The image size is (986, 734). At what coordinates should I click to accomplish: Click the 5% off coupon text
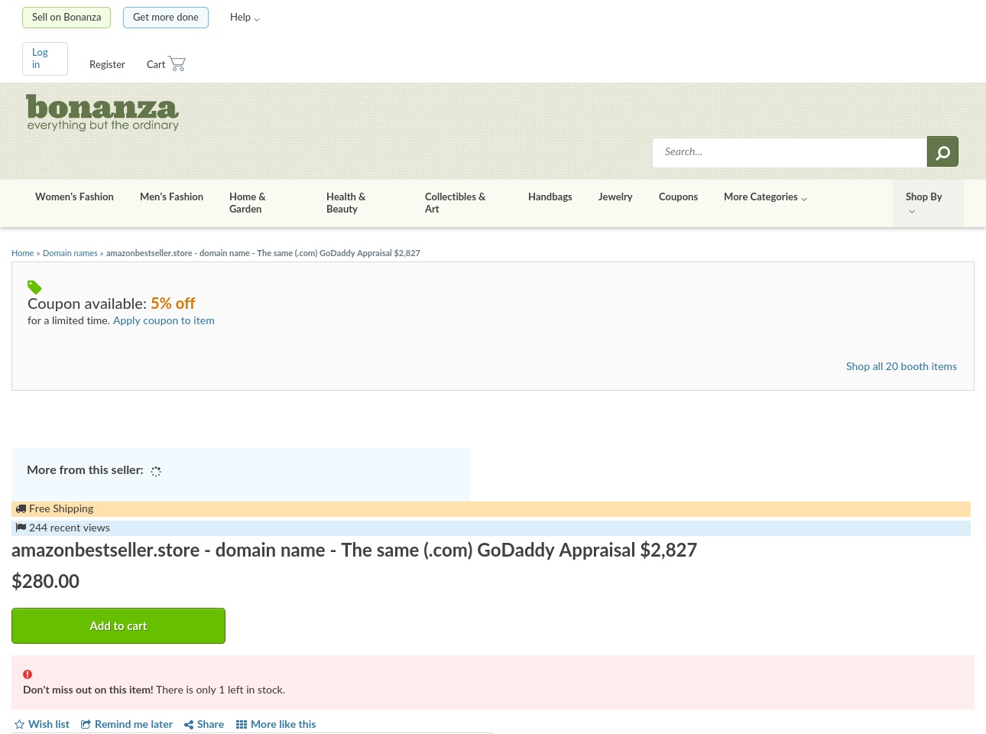click(x=173, y=304)
